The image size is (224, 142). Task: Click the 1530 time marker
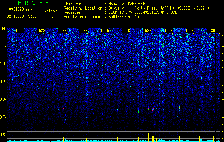click(x=211, y=31)
